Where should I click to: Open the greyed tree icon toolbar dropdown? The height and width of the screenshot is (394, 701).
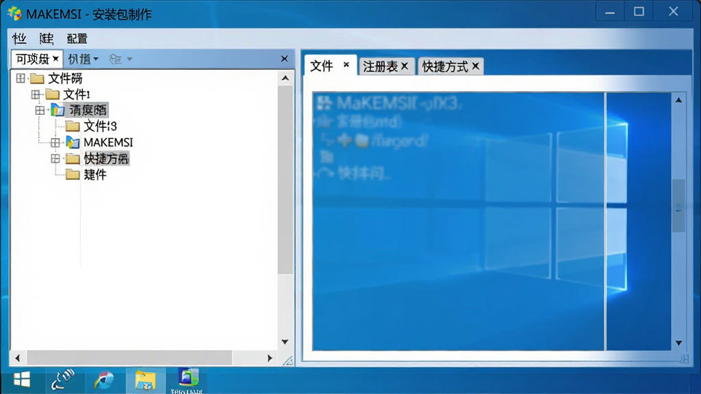tap(120, 59)
